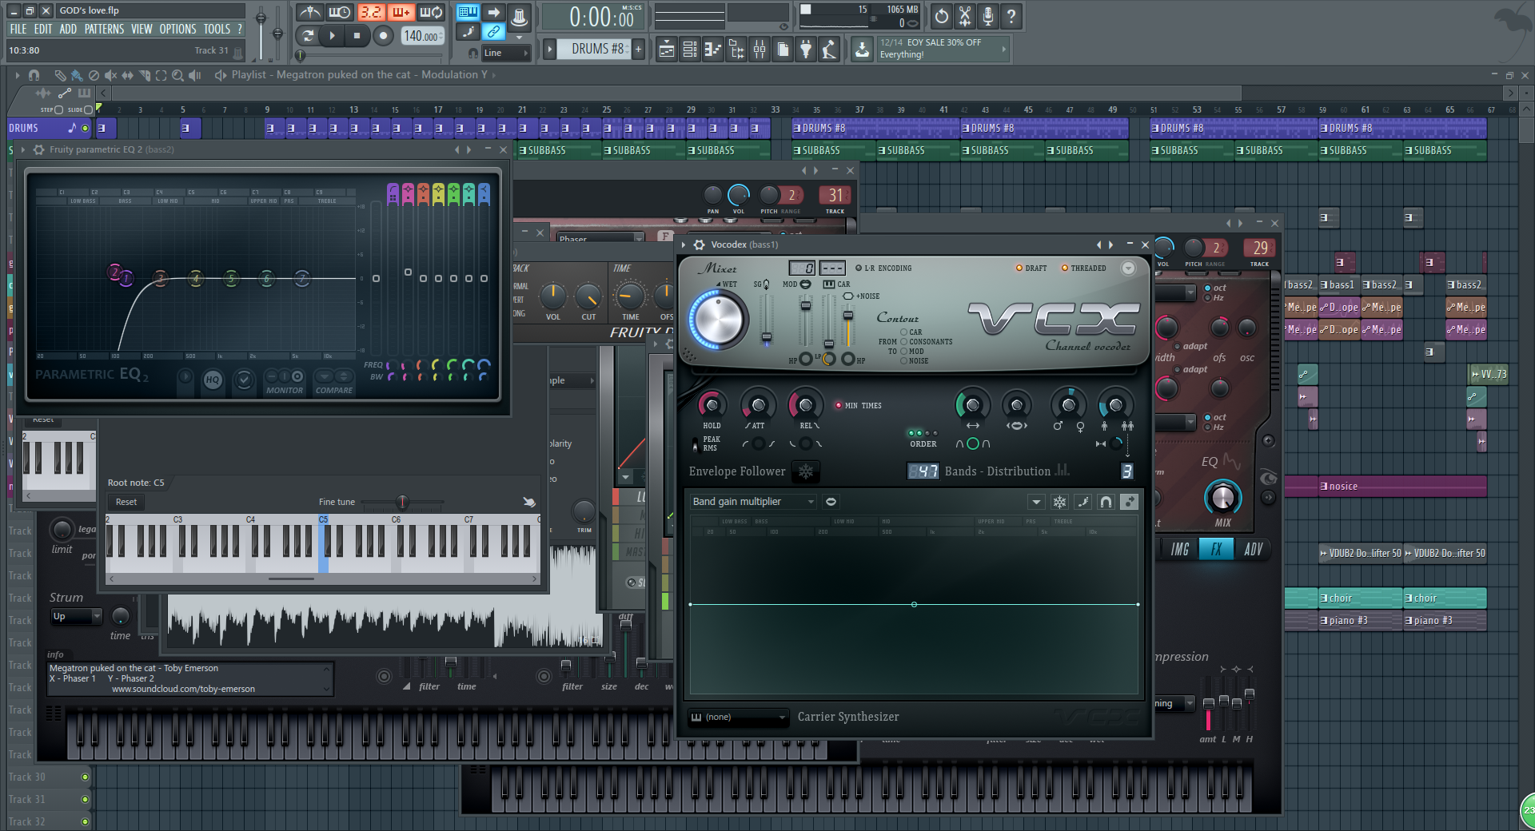Toggle Draft mode in Vocodex
Screen dimensions: 1535x831
[1019, 268]
